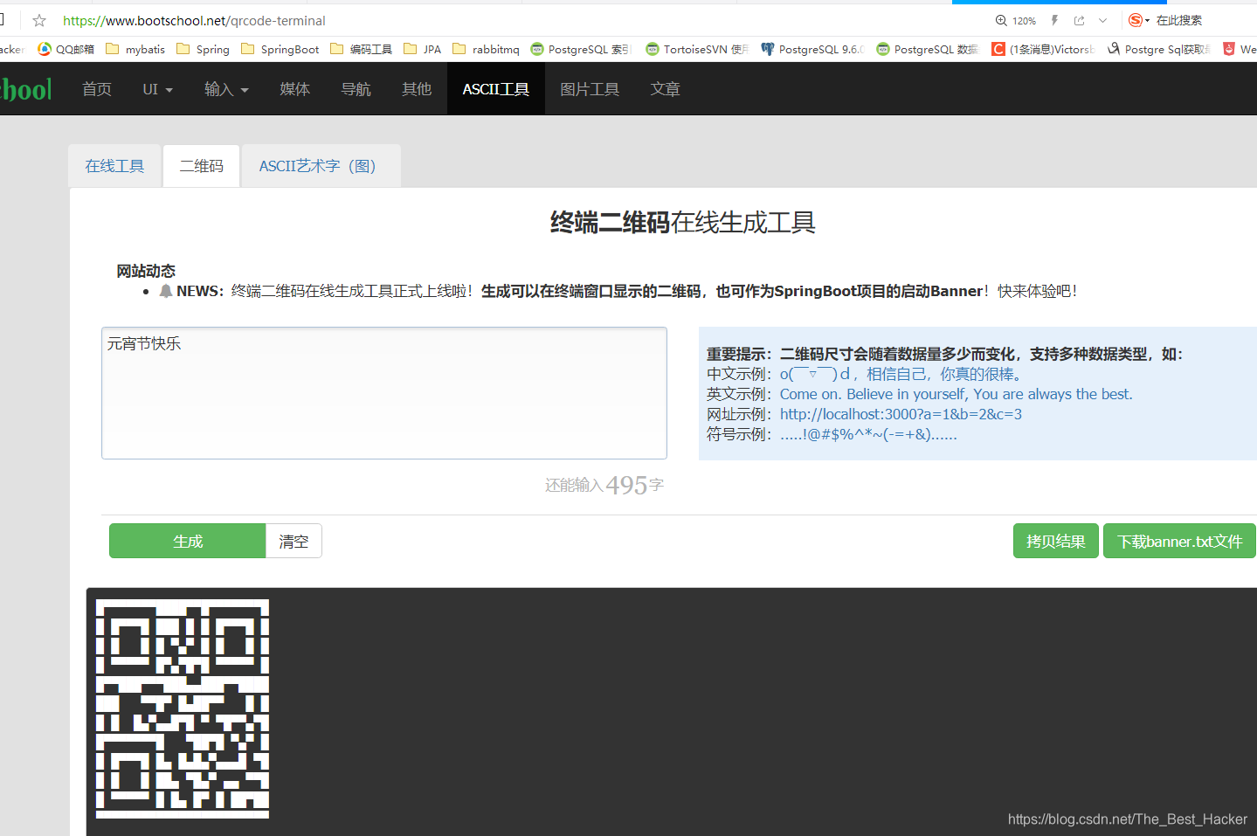
Task: Click the 拷贝结果 button
Action: [x=1056, y=542]
